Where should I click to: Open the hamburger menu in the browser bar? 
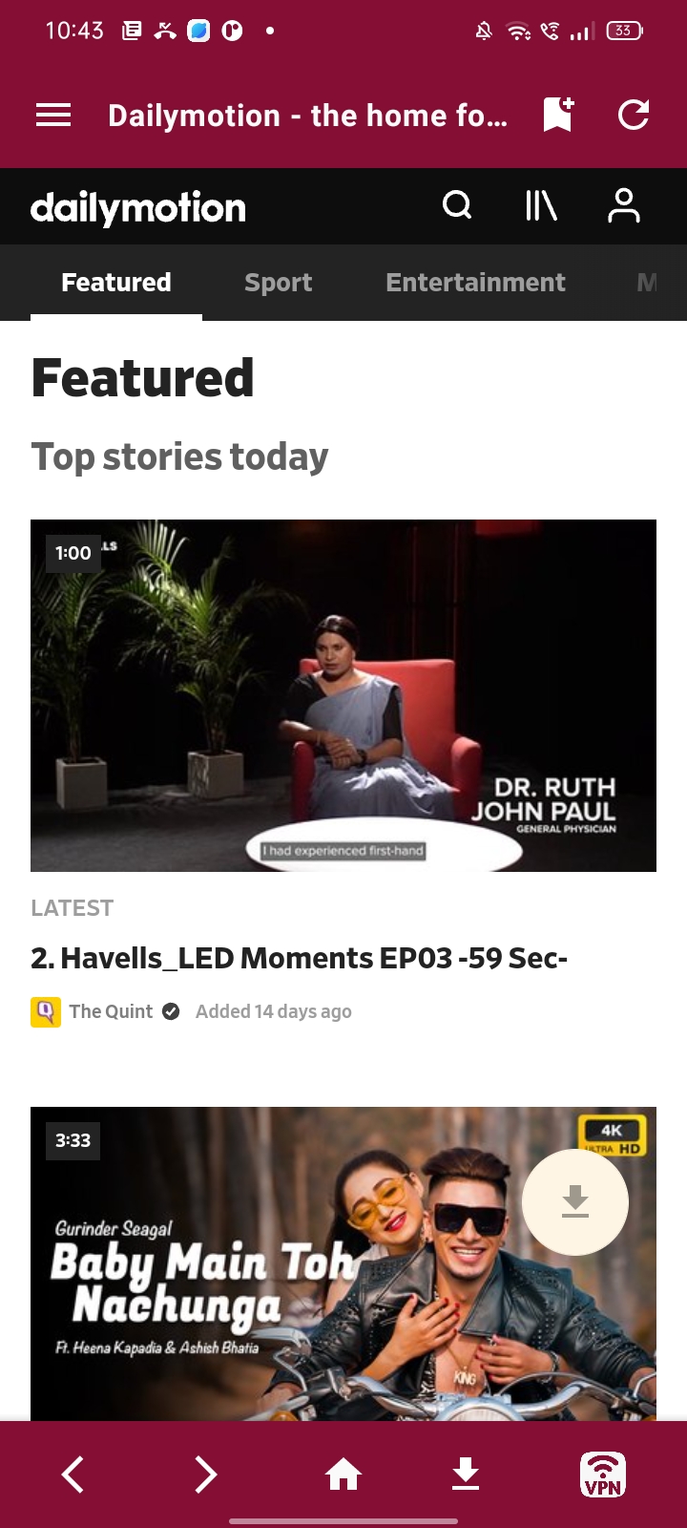(x=53, y=116)
